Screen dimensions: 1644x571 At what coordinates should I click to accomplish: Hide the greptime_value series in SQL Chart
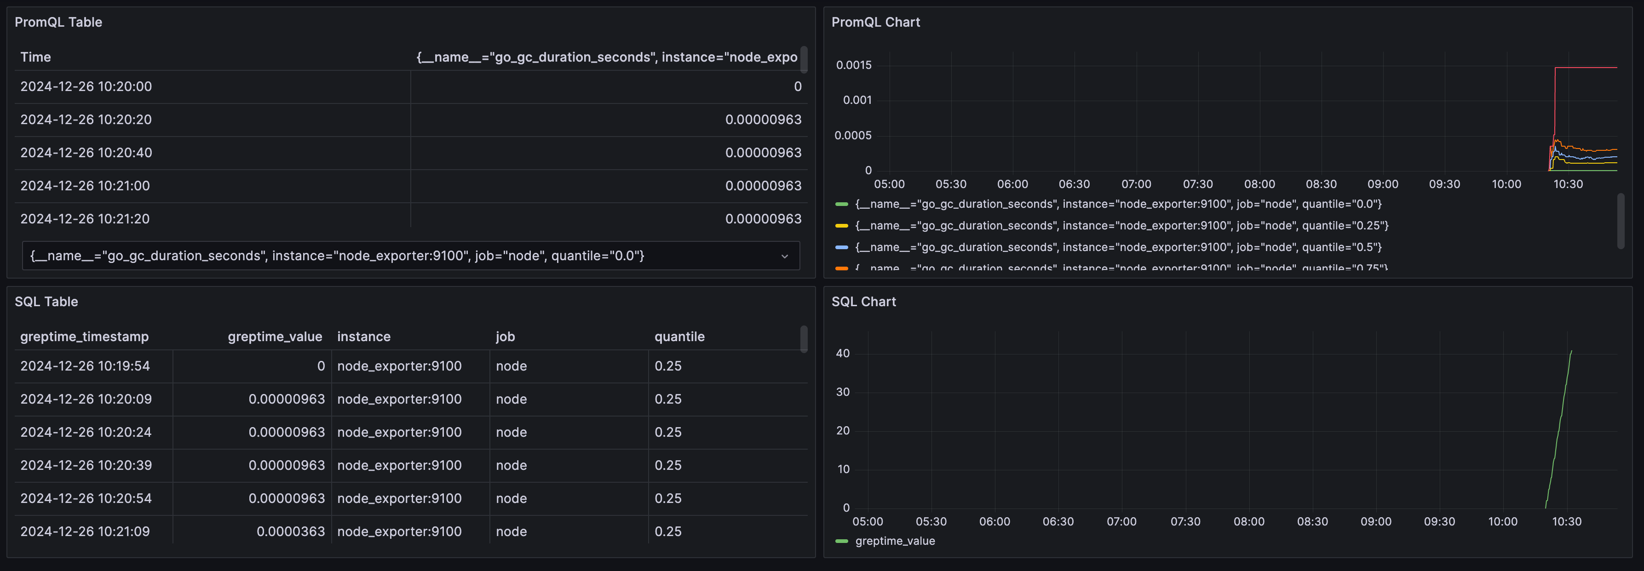click(896, 540)
